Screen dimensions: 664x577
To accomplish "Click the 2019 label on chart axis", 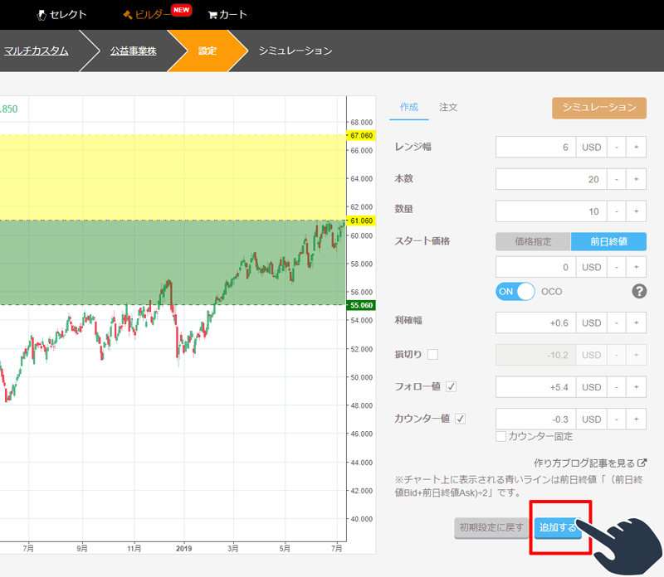I will click(x=183, y=548).
